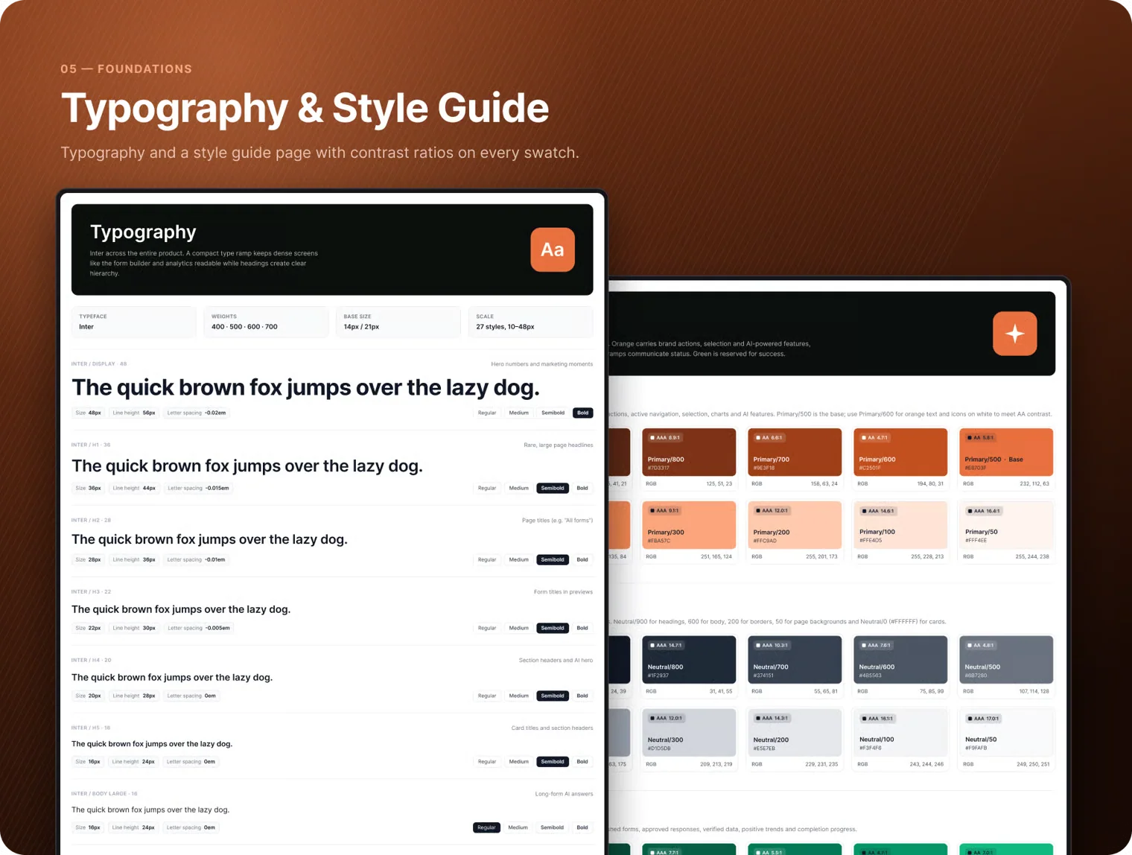Viewport: 1132px width, 855px height.
Task: Select Semibold weight in the H2 28 row
Action: click(553, 559)
